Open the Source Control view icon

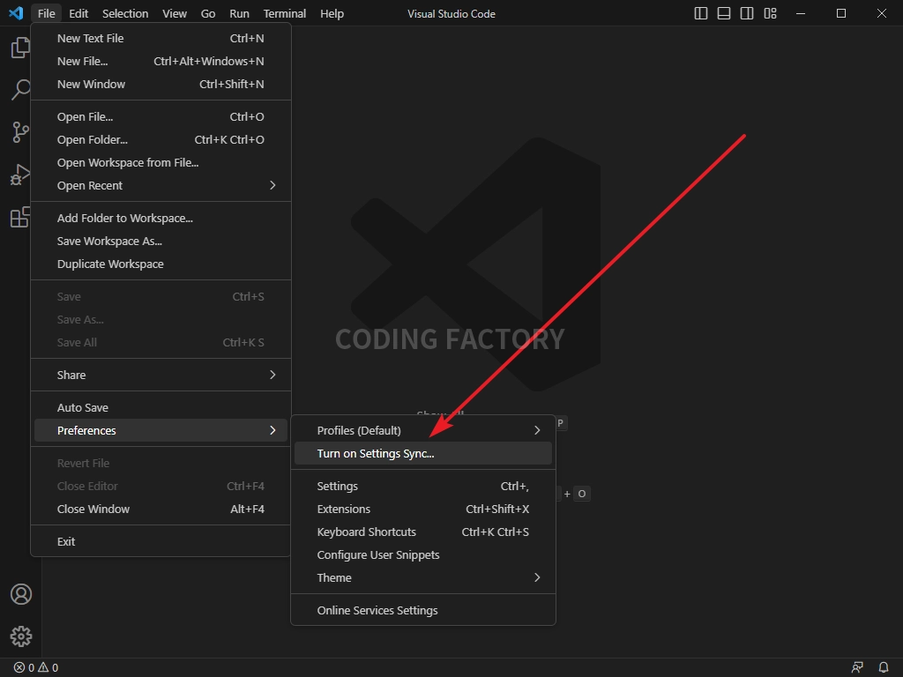coord(21,132)
